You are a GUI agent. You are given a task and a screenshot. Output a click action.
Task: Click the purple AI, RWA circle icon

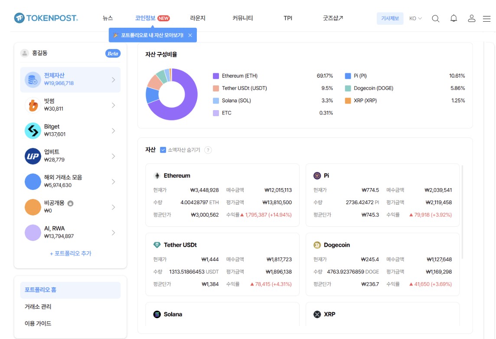click(33, 233)
